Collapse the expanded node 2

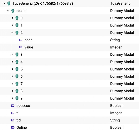click(12, 32)
